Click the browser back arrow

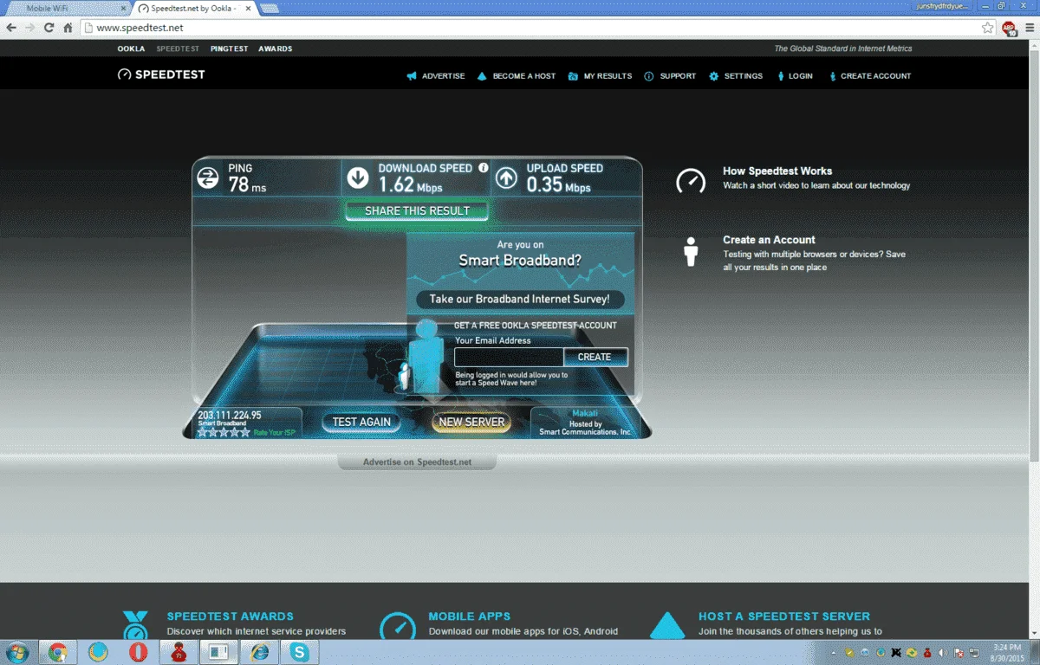click(11, 28)
